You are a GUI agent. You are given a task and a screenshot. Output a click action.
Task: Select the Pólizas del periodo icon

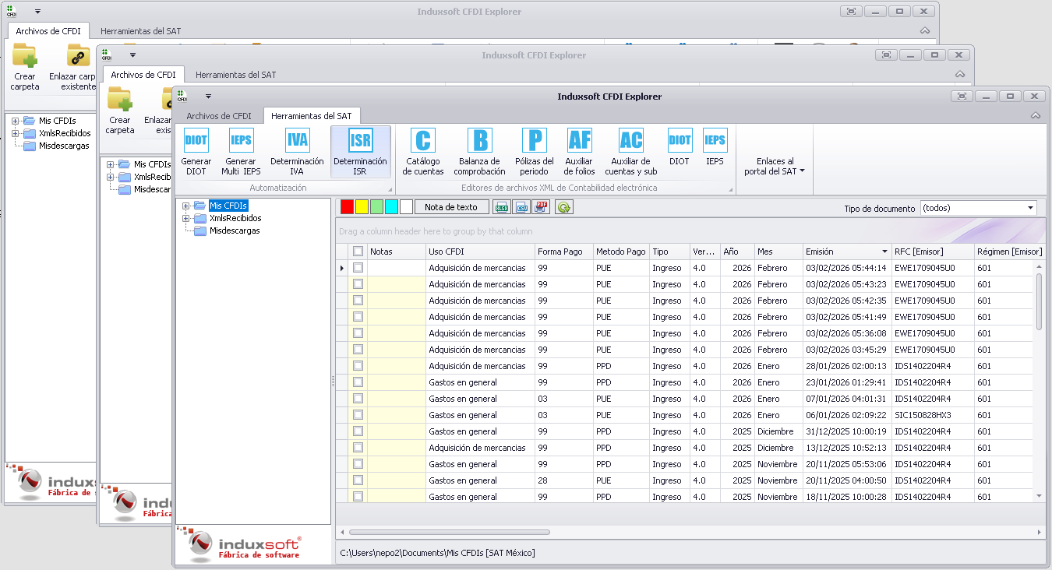[x=534, y=152]
